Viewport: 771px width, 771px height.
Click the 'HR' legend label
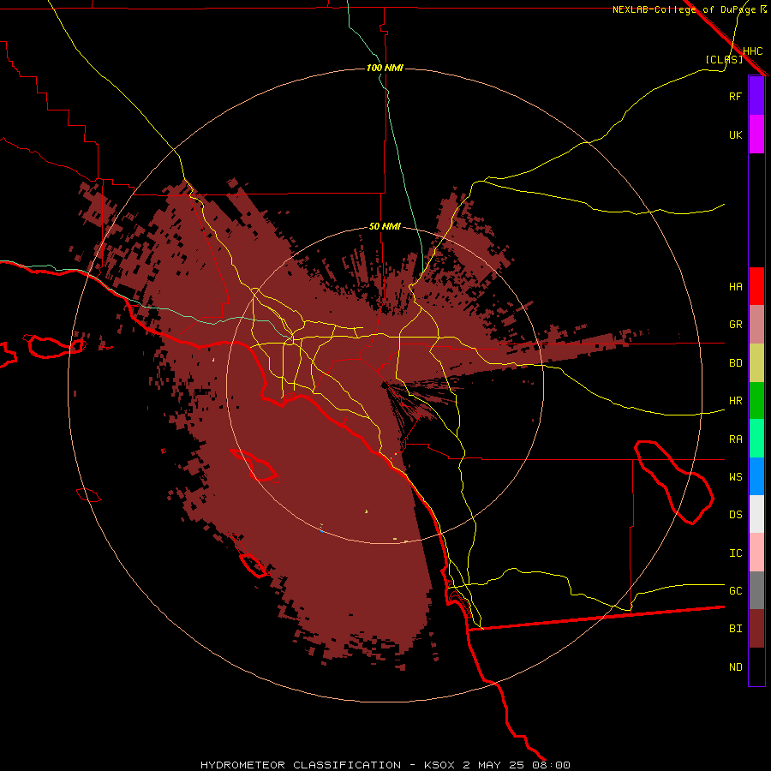[x=735, y=401]
